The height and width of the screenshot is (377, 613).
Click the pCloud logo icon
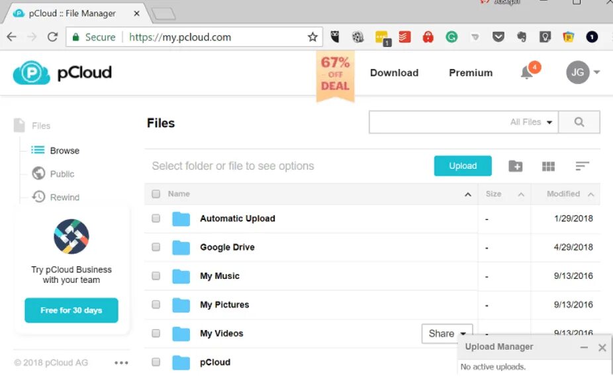[31, 72]
